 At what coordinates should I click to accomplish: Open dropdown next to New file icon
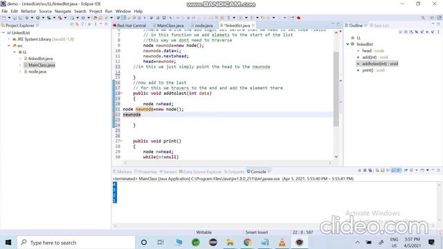(x=9, y=18)
